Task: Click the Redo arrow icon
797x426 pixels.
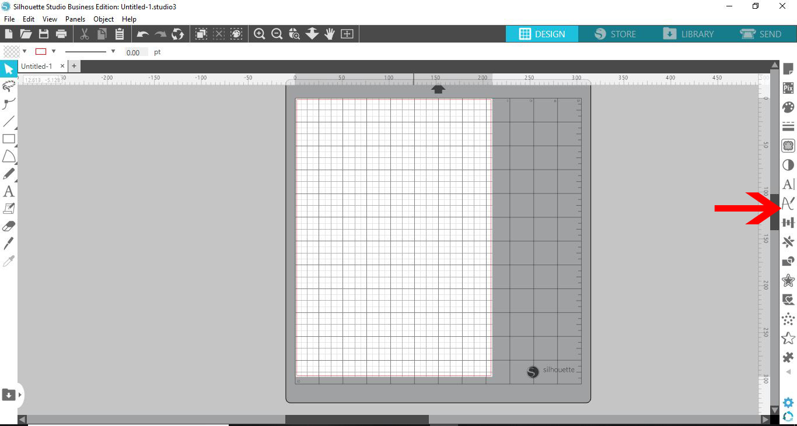Action: [160, 34]
